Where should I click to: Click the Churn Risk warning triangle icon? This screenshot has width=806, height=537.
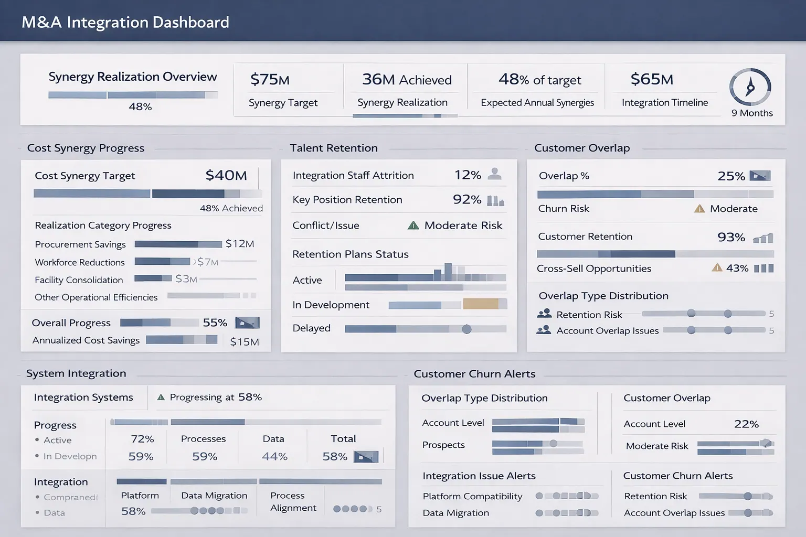click(x=699, y=208)
